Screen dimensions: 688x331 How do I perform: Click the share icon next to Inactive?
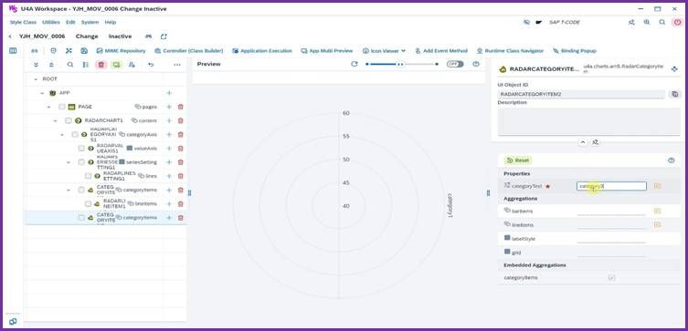click(164, 36)
